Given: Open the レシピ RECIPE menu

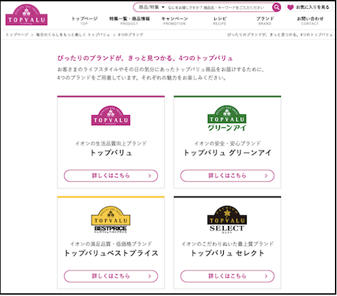Looking at the screenshot, I should [x=220, y=21].
